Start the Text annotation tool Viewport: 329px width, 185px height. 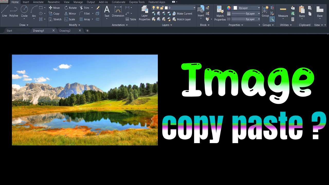[107, 12]
